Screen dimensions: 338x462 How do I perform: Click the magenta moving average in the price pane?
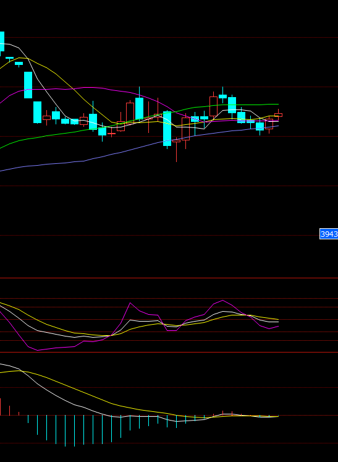[88, 87]
